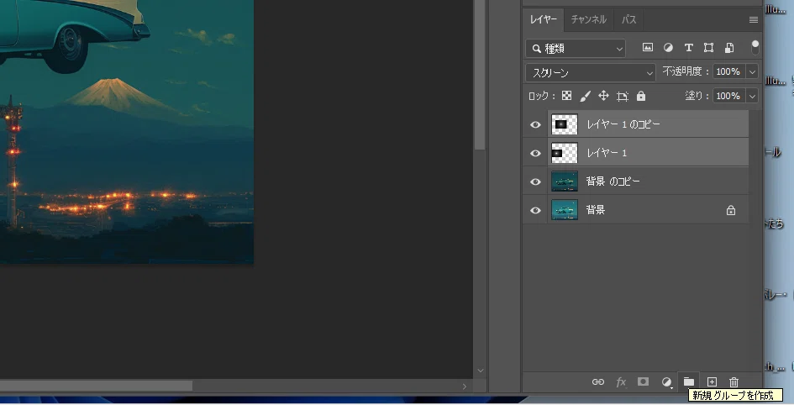Click the vertical scrollbar down arrow
This screenshot has height=405, width=794.
click(480, 371)
